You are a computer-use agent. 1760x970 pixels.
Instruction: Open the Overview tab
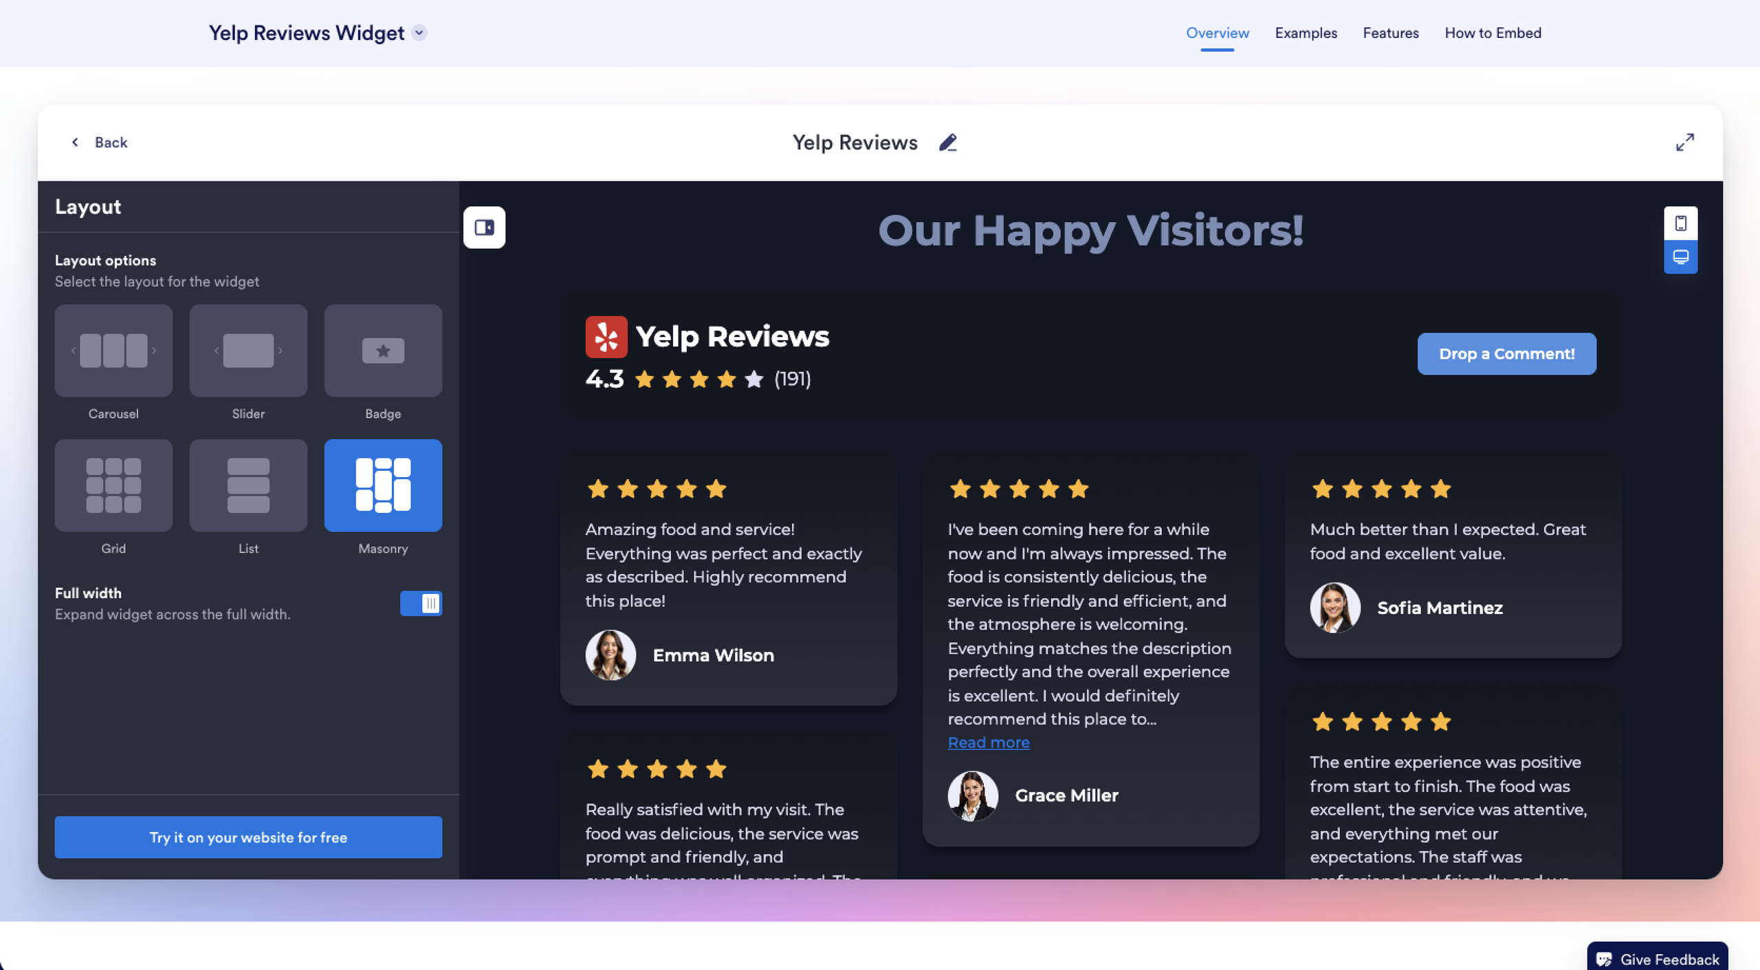[1218, 33]
